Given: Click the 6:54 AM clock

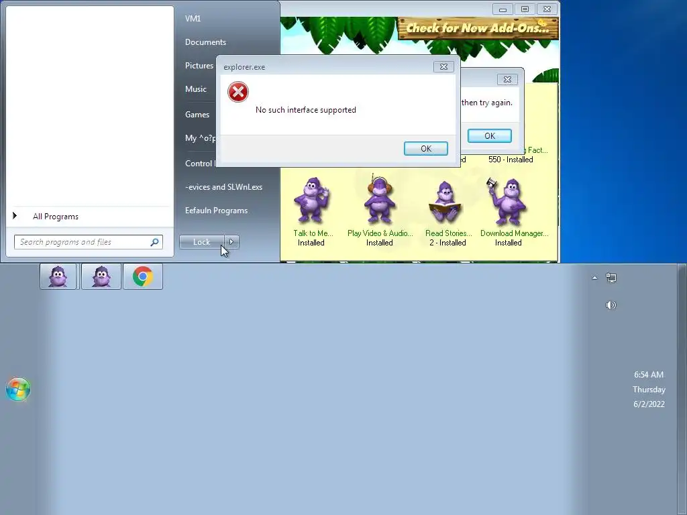Looking at the screenshot, I should (x=649, y=374).
